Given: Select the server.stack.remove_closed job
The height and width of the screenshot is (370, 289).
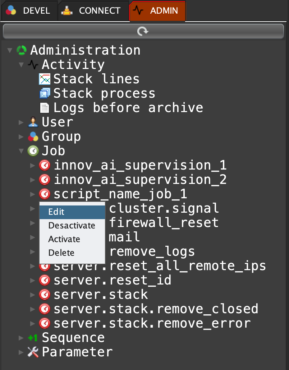Looking at the screenshot, I should coord(156,309).
